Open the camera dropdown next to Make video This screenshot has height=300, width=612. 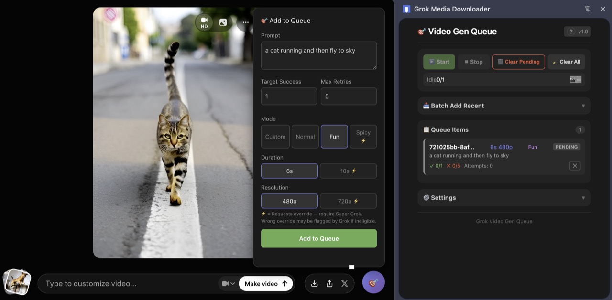tap(229, 283)
